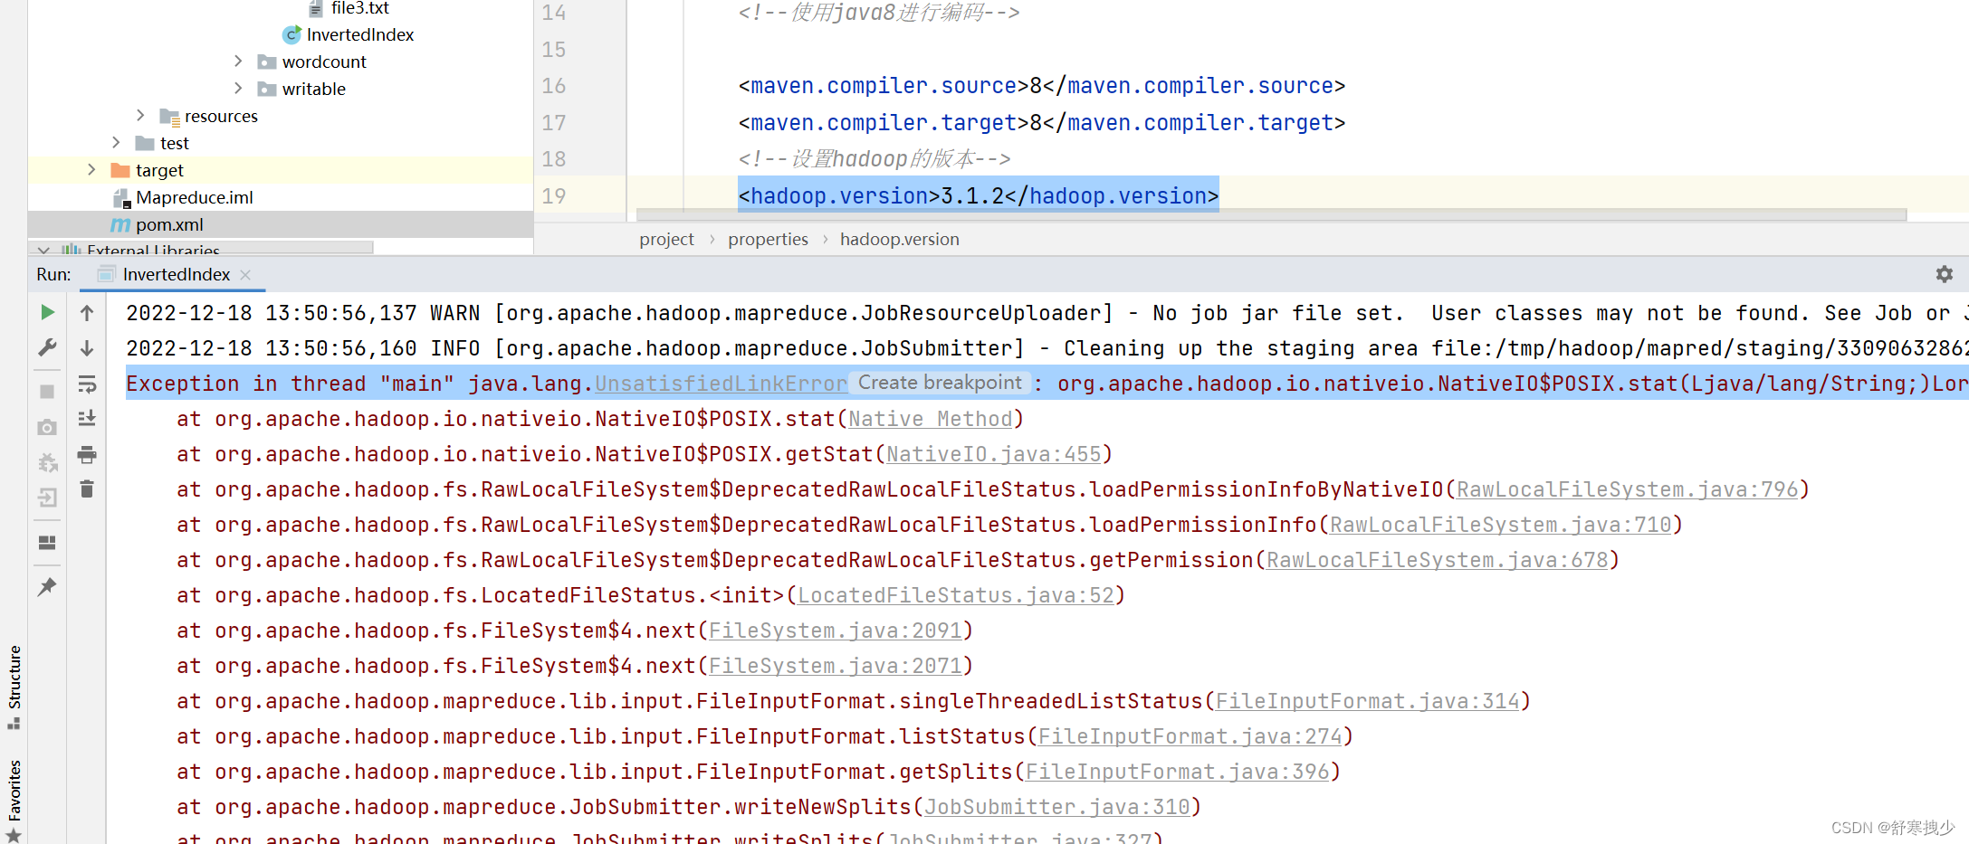Viewport: 1969px width, 844px height.
Task: Select pom.xml in project tree
Action: pyautogui.click(x=169, y=224)
